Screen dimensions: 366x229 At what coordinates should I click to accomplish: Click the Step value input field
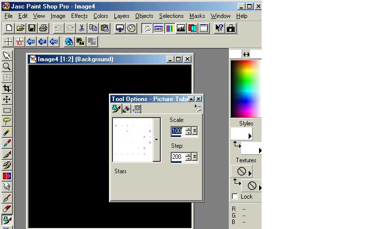177,157
